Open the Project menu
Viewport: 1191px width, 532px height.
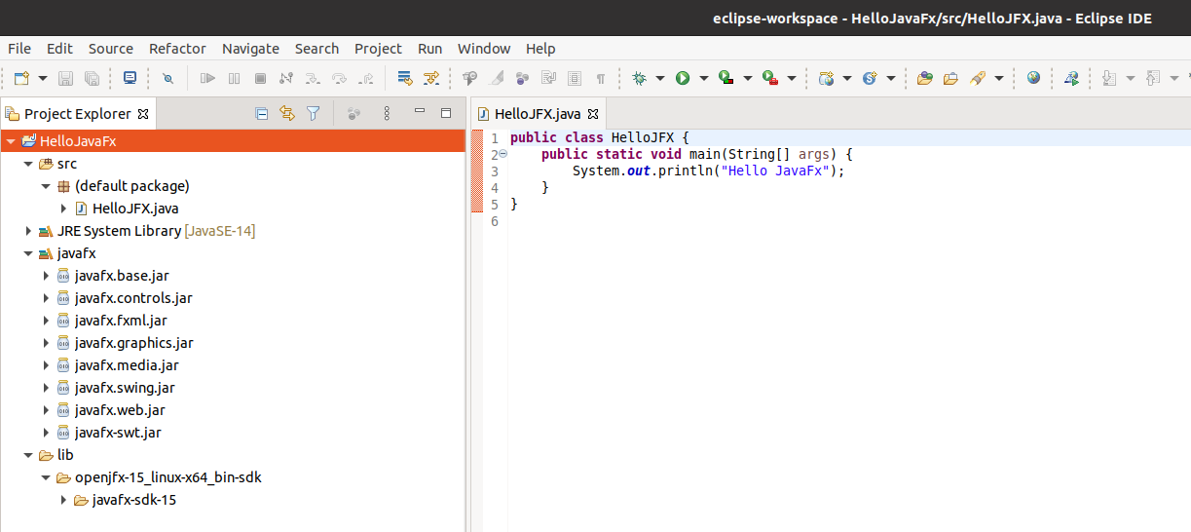pyautogui.click(x=378, y=49)
